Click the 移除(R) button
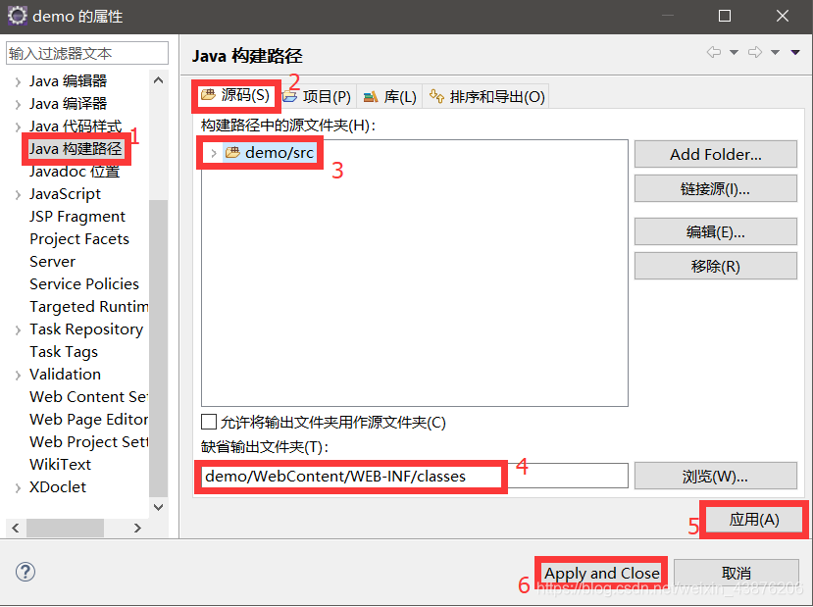Viewport: 813px width, 607px height. pos(716,266)
